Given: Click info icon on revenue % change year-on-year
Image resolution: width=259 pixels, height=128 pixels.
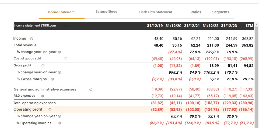Looking at the screenshot, I should click(x=59, y=52).
